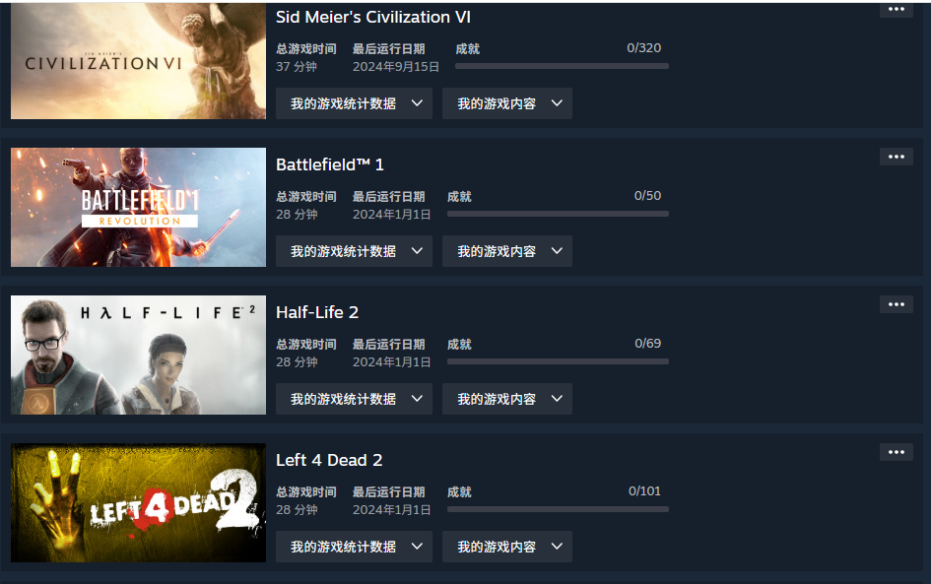The height and width of the screenshot is (584, 931).
Task: Open the Left 4 Dead 2 cover image
Action: coord(138,502)
